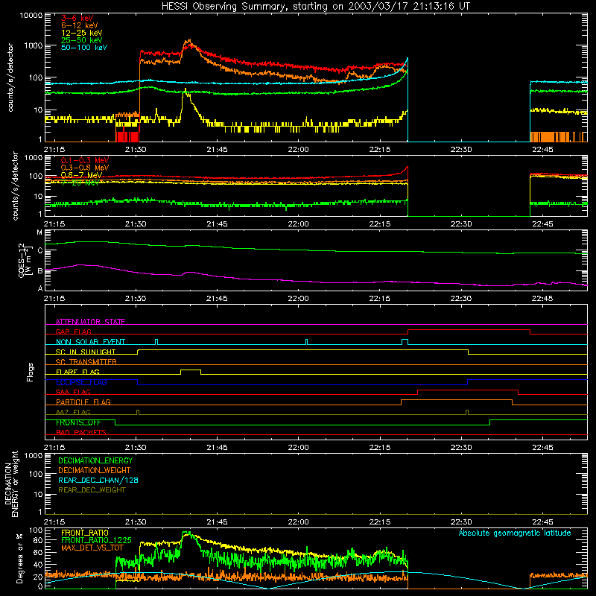Click the green 25-50 keV legend label
The width and height of the screenshot is (596, 596).
coord(82,40)
